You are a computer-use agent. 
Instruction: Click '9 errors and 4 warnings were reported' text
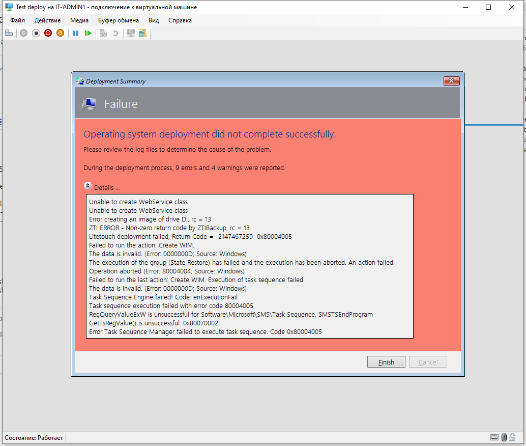pyautogui.click(x=230, y=168)
